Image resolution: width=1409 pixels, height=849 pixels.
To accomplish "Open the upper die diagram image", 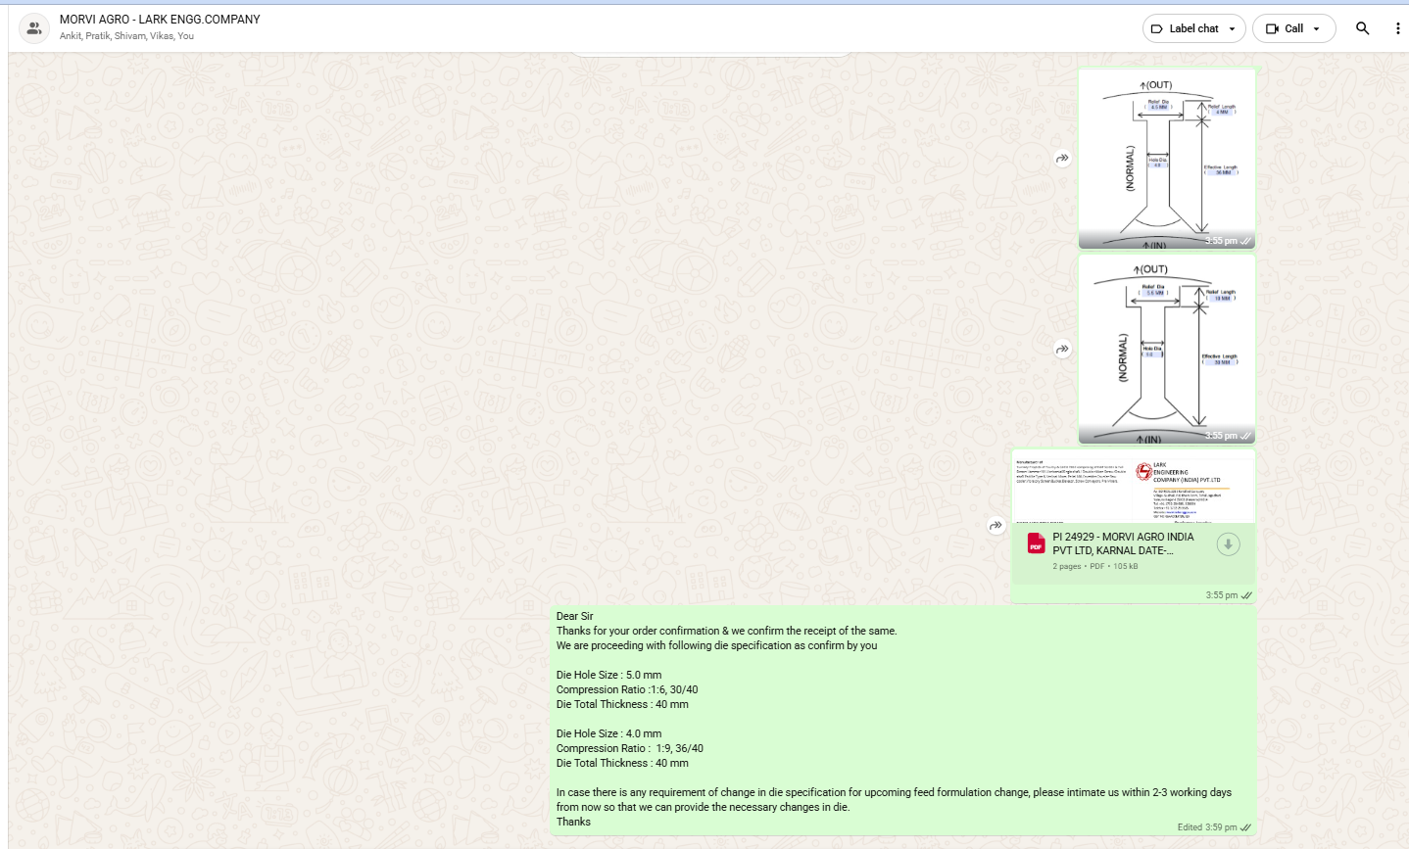I will coord(1166,159).
